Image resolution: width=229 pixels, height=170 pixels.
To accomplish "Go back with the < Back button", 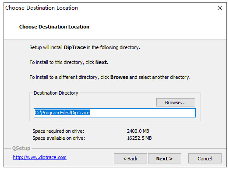I will [130, 159].
